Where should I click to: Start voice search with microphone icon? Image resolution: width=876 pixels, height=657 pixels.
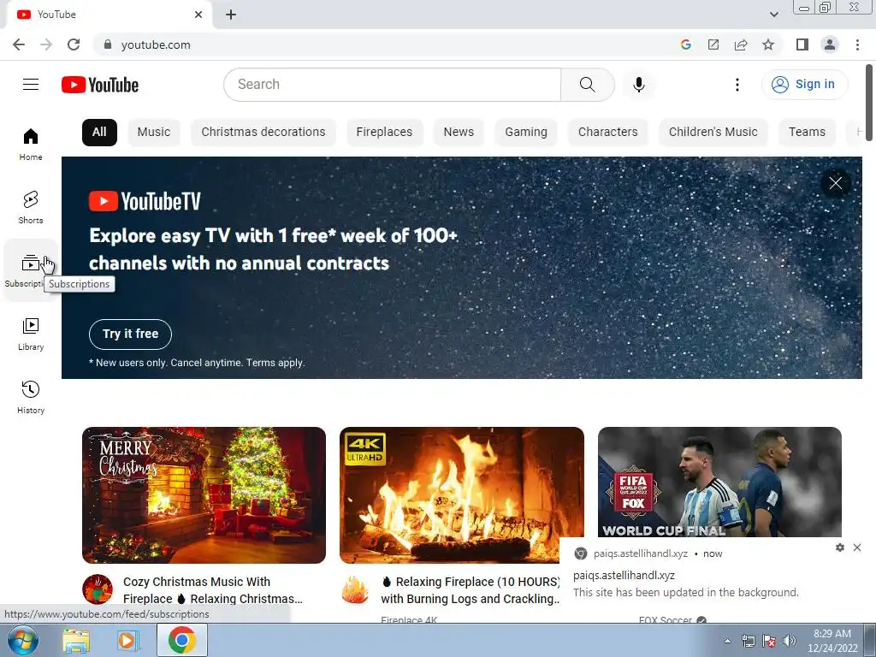pos(638,85)
